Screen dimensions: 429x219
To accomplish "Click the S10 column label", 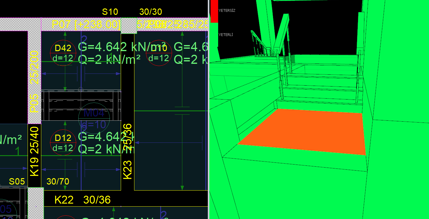I will (x=110, y=12).
